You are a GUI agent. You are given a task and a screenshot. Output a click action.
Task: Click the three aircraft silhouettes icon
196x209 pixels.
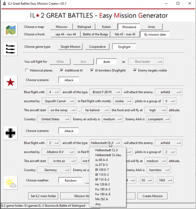(x=11, y=49)
